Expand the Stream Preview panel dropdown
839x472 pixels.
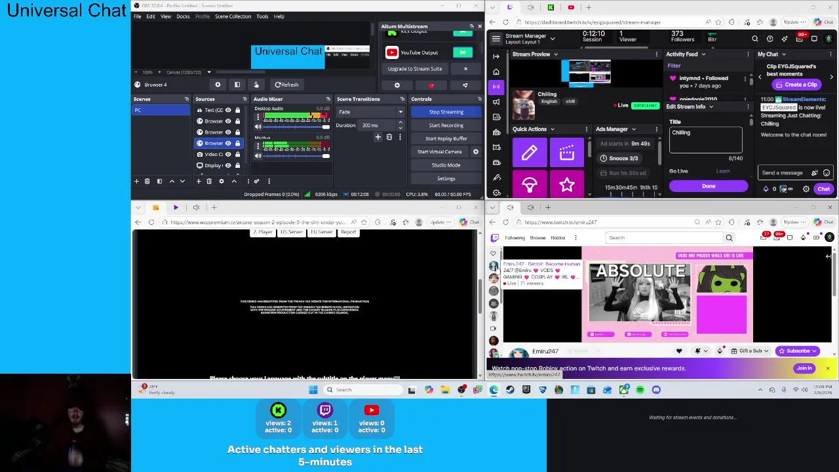(x=556, y=54)
